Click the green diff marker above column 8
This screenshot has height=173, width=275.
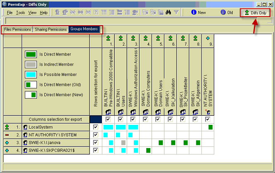tap(195, 38)
